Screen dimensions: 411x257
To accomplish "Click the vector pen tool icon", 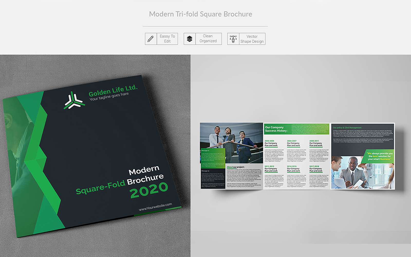I will click(233, 39).
